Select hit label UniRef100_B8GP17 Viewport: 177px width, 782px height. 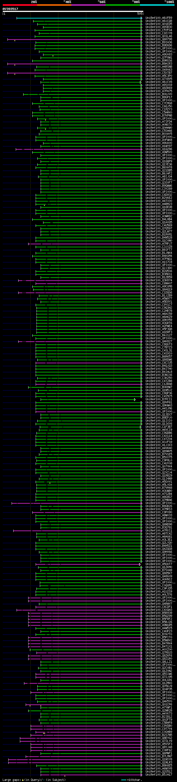point(159,97)
